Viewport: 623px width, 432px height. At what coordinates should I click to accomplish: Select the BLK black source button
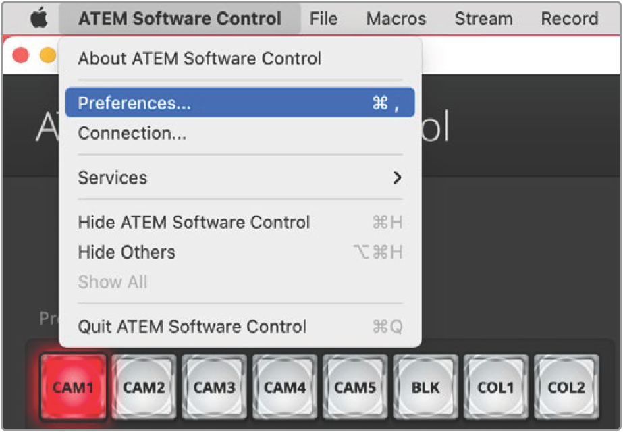click(x=425, y=387)
